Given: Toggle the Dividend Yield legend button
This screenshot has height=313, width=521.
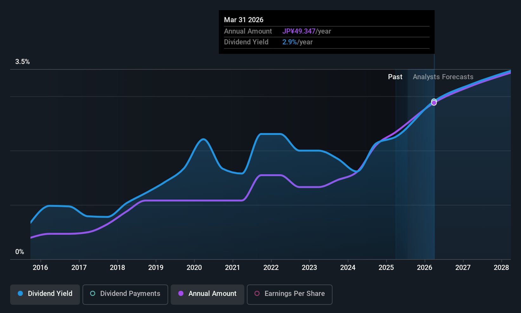Looking at the screenshot, I should click(x=45, y=295).
